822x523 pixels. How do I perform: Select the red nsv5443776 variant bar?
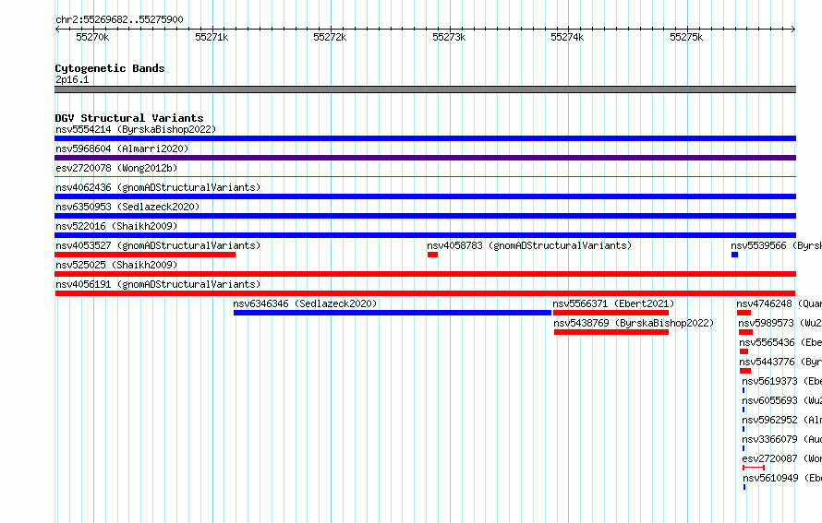point(745,371)
